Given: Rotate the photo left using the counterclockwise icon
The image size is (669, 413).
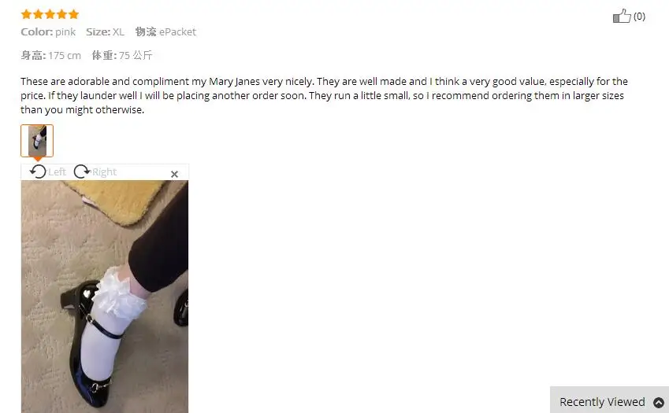Looking at the screenshot, I should click(x=38, y=171).
